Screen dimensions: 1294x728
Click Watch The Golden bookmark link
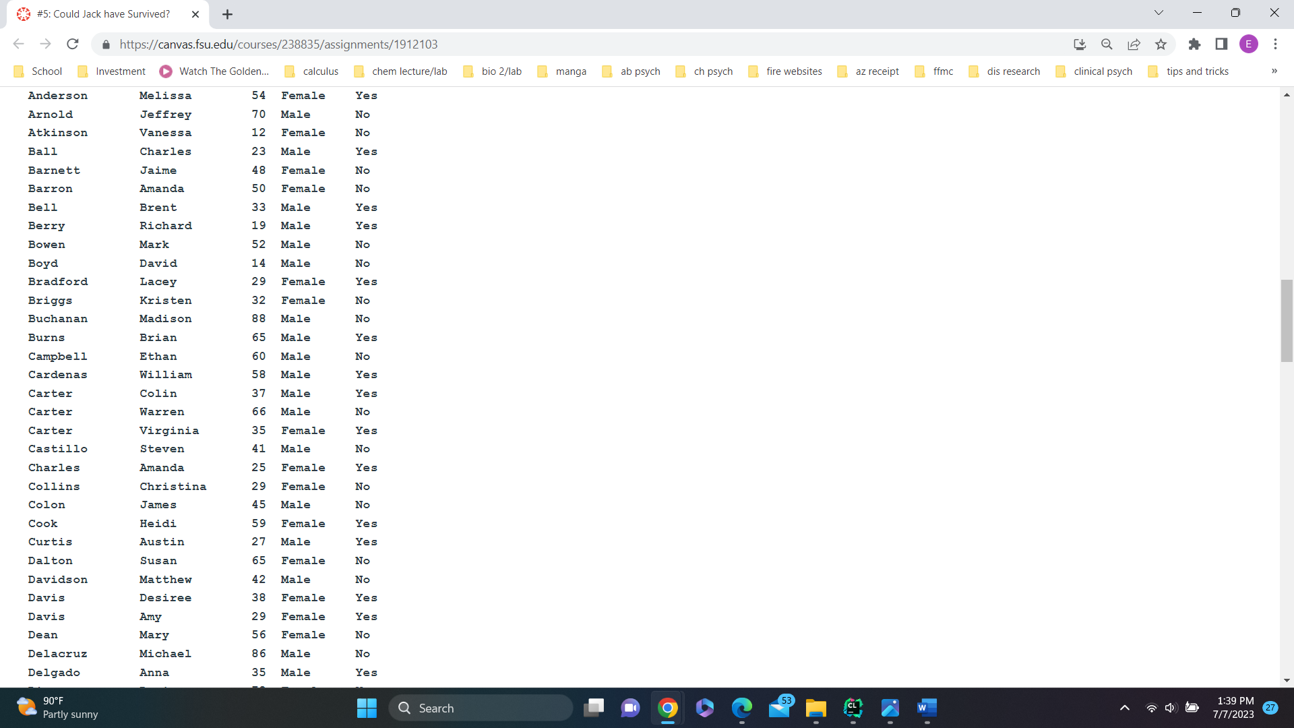214,71
